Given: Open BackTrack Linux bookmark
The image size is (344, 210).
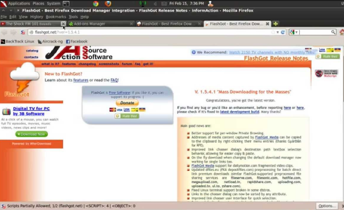Looking at the screenshot, I should (17, 42).
